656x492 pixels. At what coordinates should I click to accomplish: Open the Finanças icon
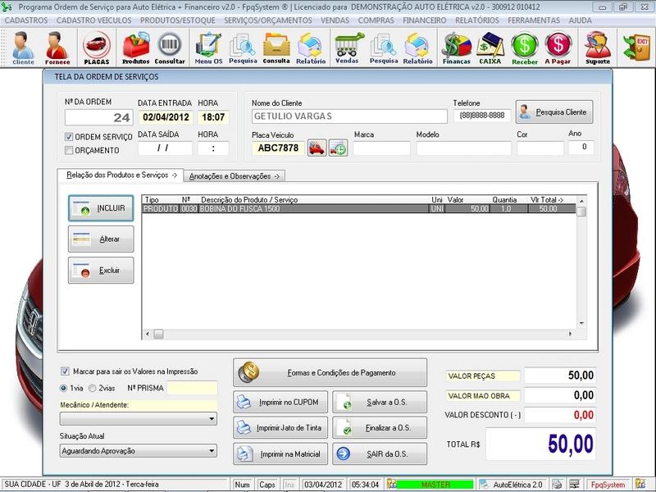[x=457, y=48]
